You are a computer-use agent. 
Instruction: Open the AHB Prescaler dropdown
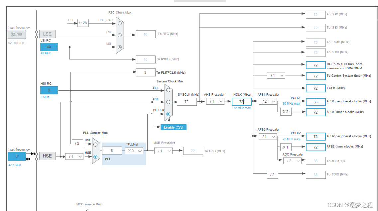pos(215,101)
